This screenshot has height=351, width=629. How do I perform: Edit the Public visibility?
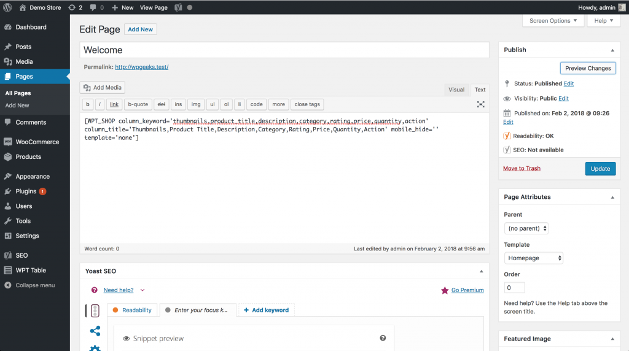click(563, 98)
